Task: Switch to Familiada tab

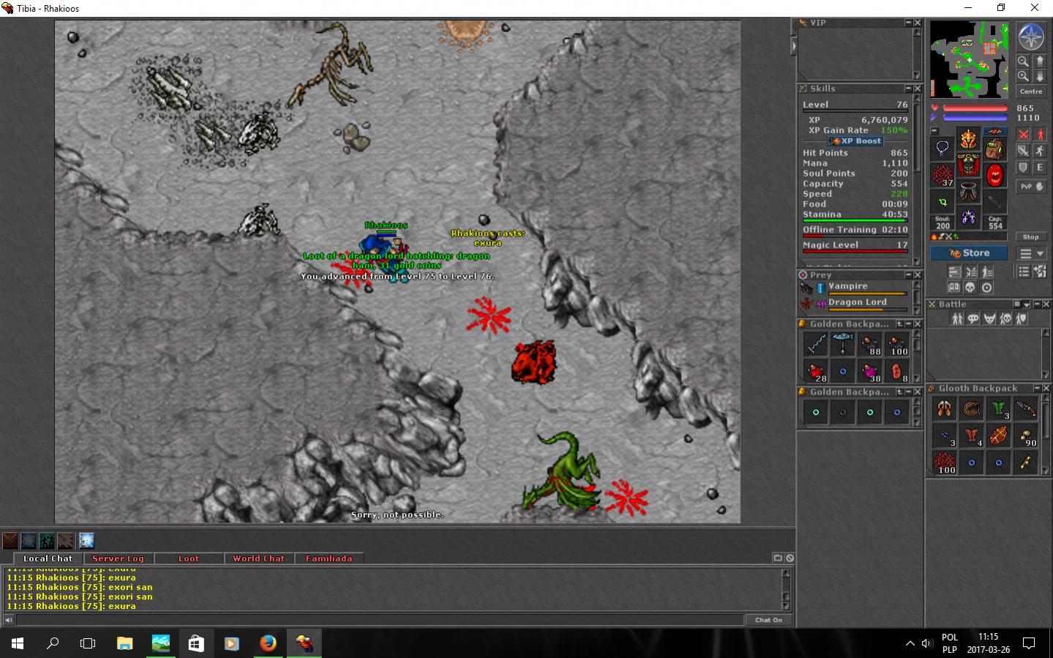Action: (329, 558)
